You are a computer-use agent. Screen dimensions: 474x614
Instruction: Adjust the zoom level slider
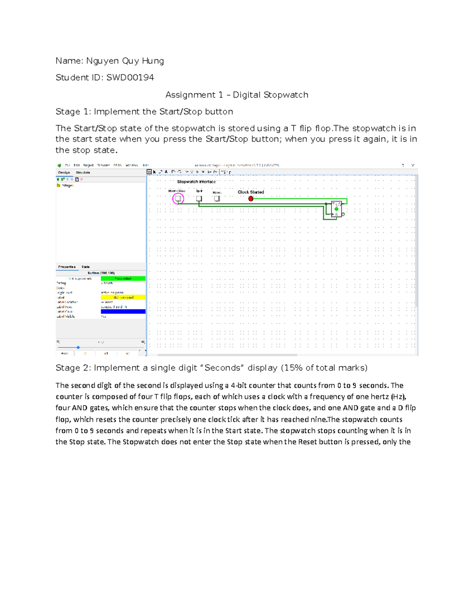pyautogui.click(x=78, y=347)
